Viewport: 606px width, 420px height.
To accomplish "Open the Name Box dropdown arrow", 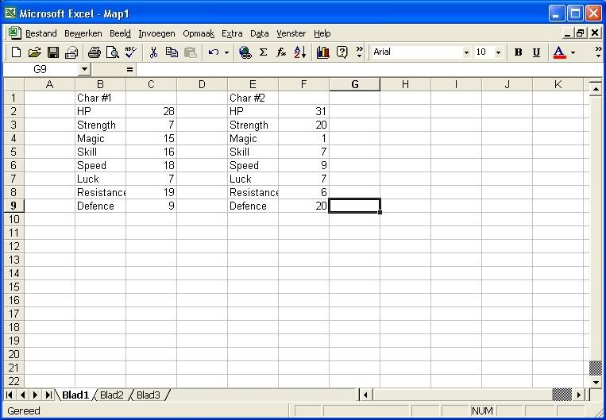I will point(84,70).
